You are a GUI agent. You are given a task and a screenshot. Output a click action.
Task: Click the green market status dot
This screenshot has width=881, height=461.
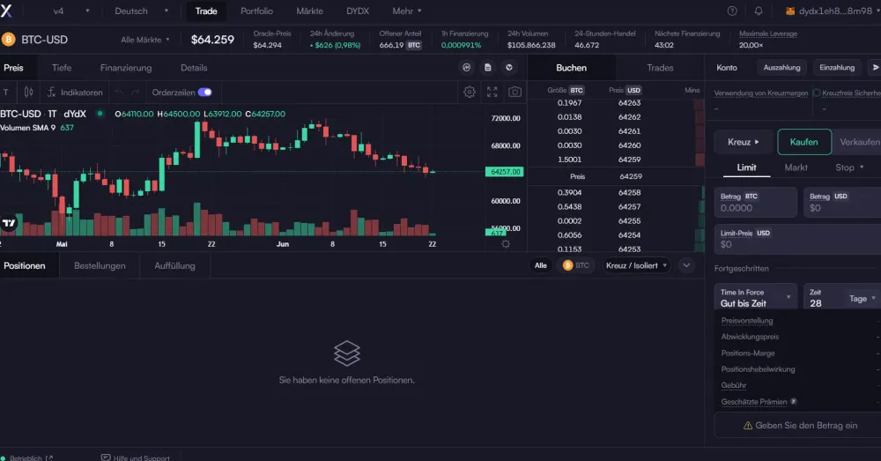[x=100, y=114]
